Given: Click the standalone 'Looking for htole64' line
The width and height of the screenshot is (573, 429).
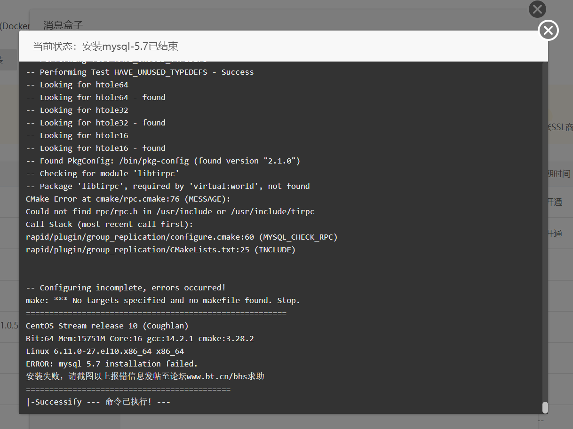Looking at the screenshot, I should [77, 85].
